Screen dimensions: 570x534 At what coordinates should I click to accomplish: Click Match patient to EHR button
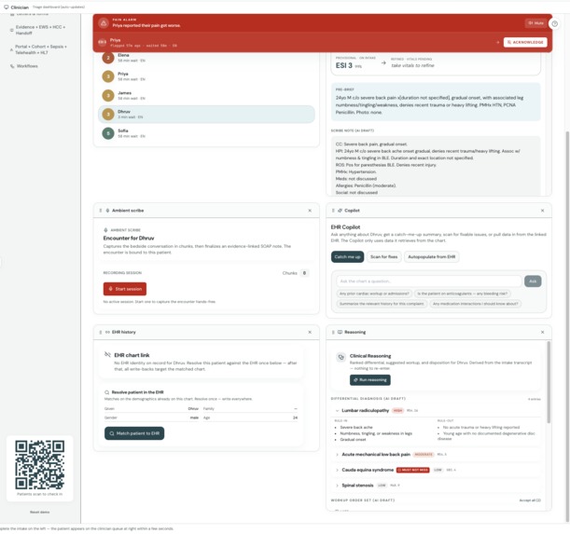pos(134,433)
